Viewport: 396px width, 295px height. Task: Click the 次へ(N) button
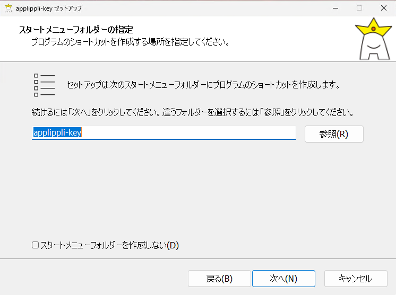[x=283, y=279]
